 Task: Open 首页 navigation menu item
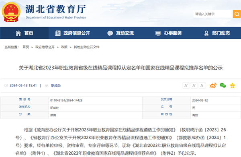point(29,33)
